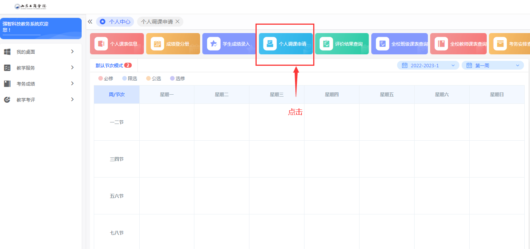The width and height of the screenshot is (530, 249).
Task: Select the 默认节次模式 tab
Action: click(x=109, y=65)
